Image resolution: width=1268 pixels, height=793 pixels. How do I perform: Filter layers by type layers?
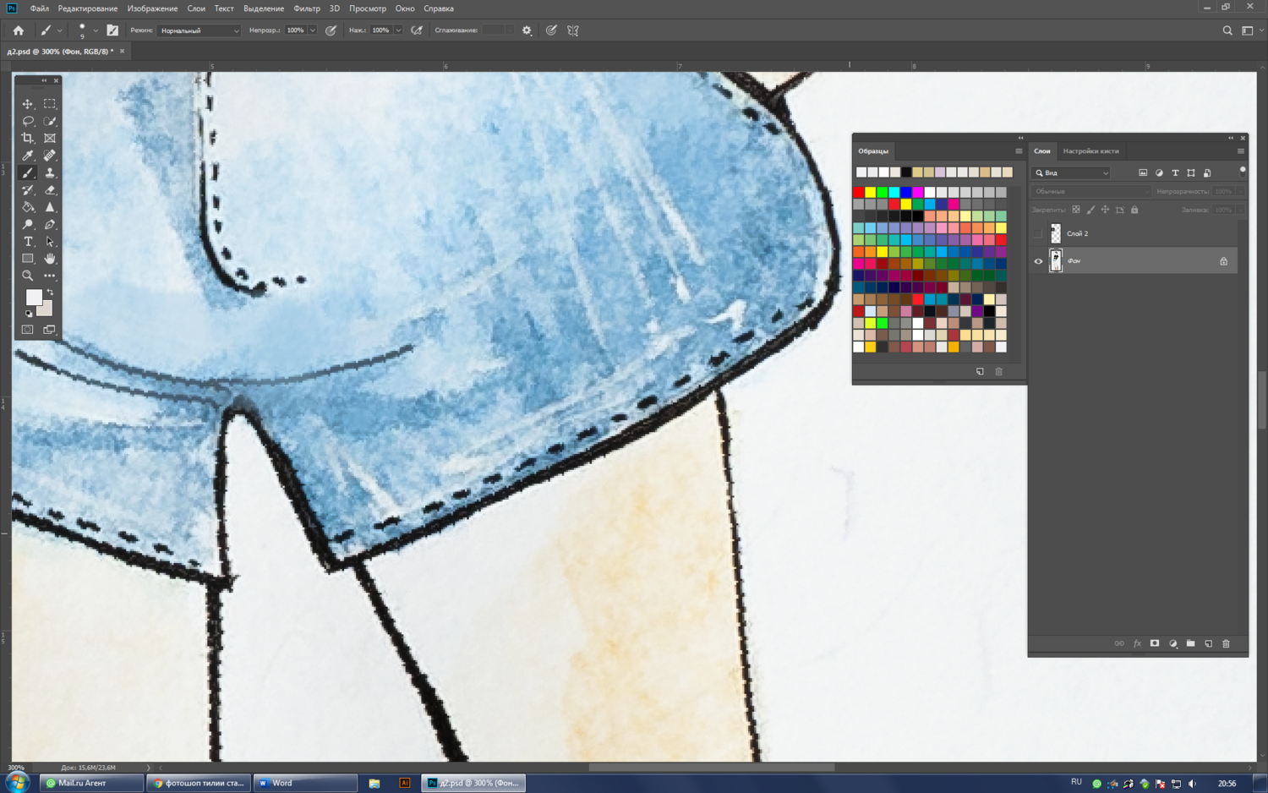[1175, 173]
